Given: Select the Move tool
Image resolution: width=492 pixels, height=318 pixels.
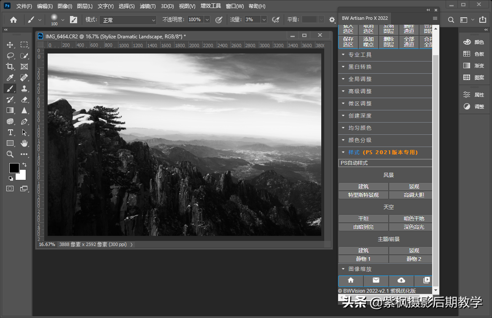Looking at the screenshot, I should [10, 45].
